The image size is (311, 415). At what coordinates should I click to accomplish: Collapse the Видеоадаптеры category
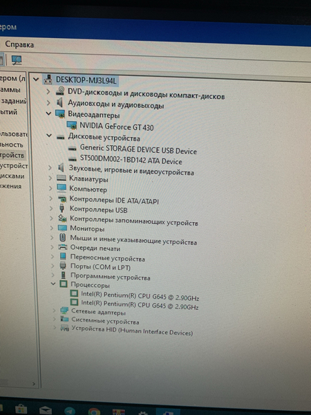point(48,113)
